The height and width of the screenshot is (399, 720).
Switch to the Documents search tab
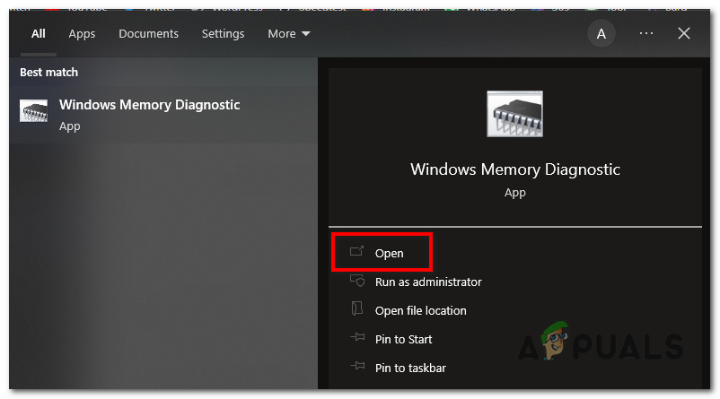coord(148,34)
